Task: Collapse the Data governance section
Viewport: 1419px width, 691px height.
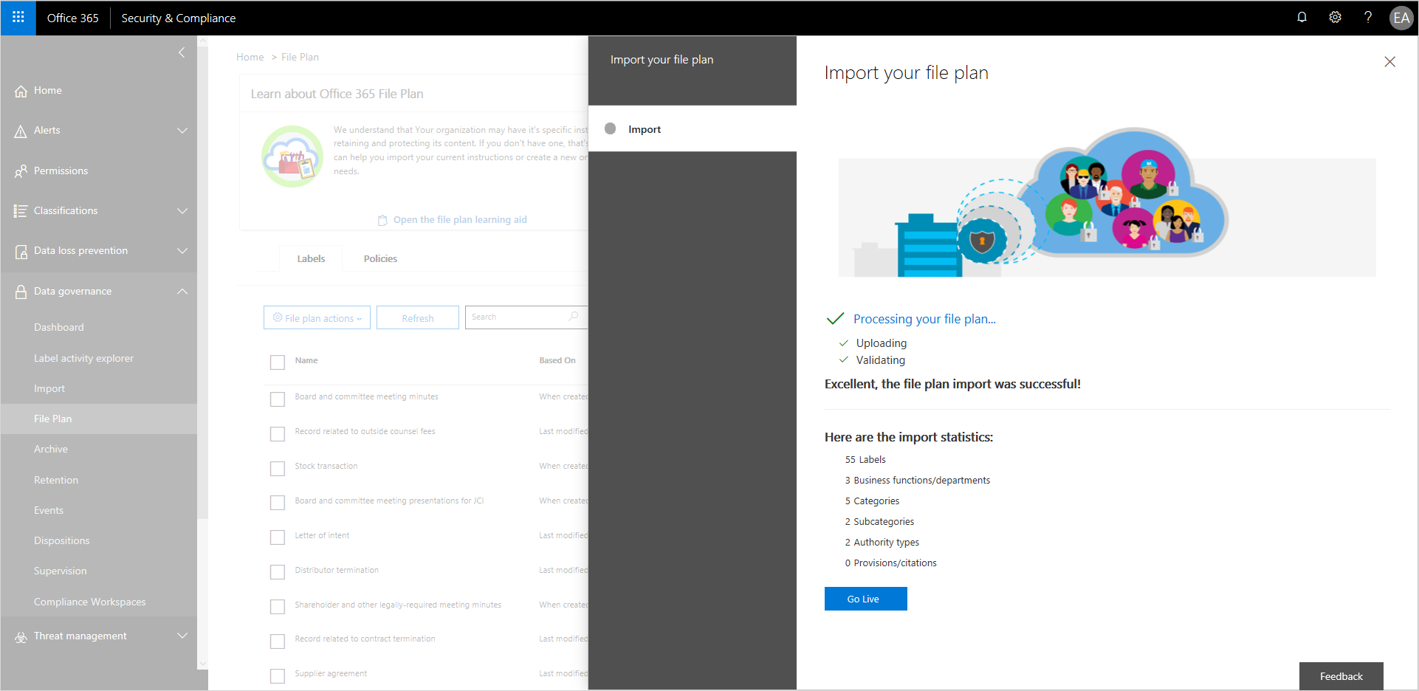Action: point(182,292)
